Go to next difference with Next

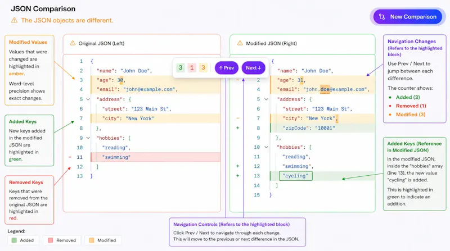253,68
